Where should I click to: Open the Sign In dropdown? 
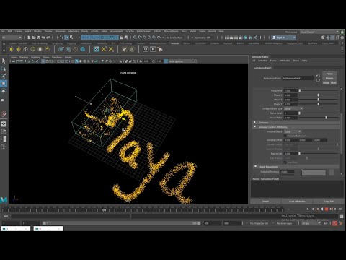click(x=283, y=38)
